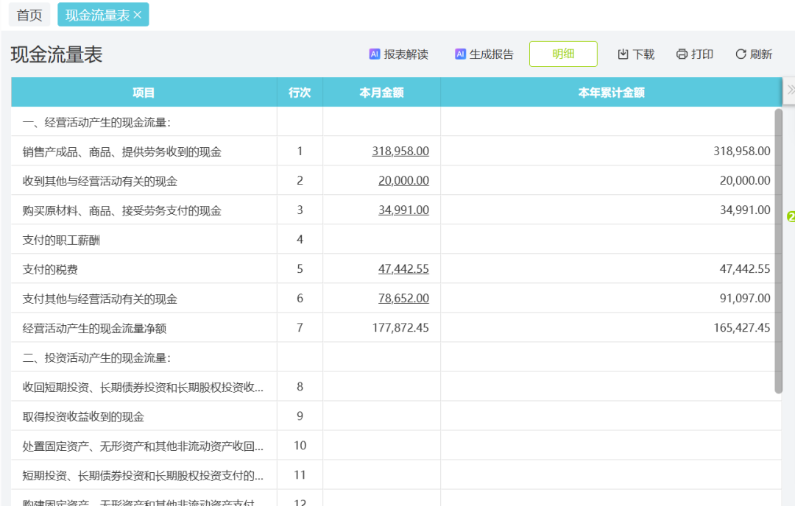Image resolution: width=795 pixels, height=506 pixels.
Task: Toggle detail display for the cash flow report
Action: [563, 54]
